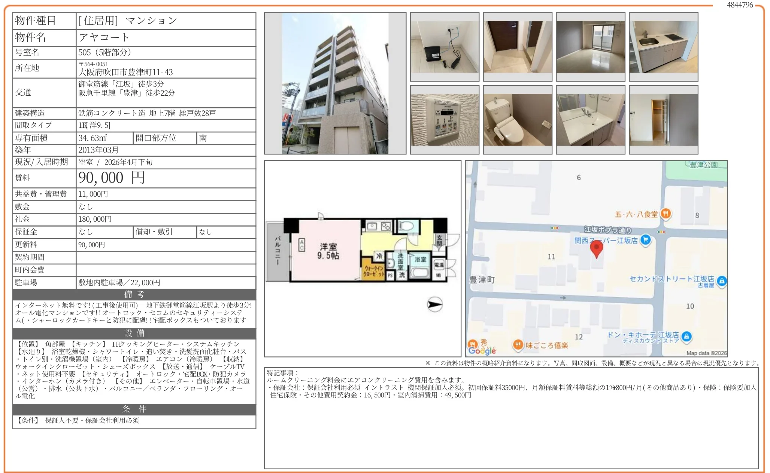Viewport: 770px width, 473px height.
Task: Click the Google logo on map
Action: tap(482, 351)
